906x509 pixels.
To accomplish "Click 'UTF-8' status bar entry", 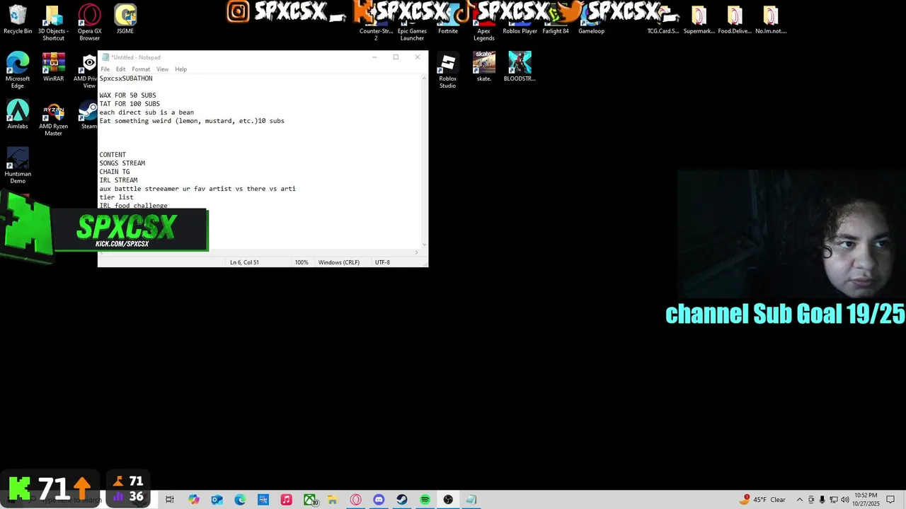I will click(382, 262).
